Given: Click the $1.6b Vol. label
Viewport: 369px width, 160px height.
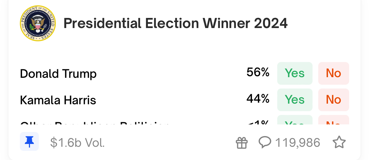Looking at the screenshot, I should pos(77,143).
